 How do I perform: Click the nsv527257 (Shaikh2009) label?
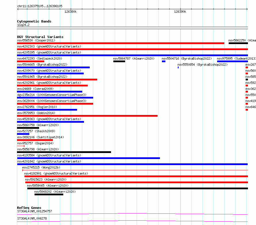coord(36,131)
